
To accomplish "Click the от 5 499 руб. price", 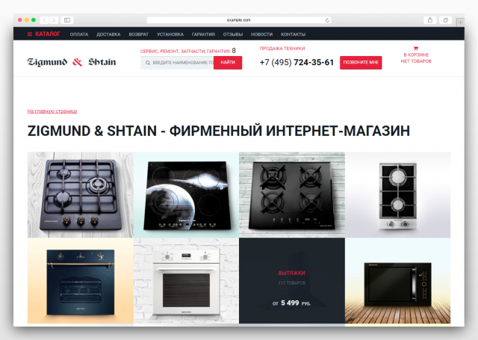I will 291,303.
